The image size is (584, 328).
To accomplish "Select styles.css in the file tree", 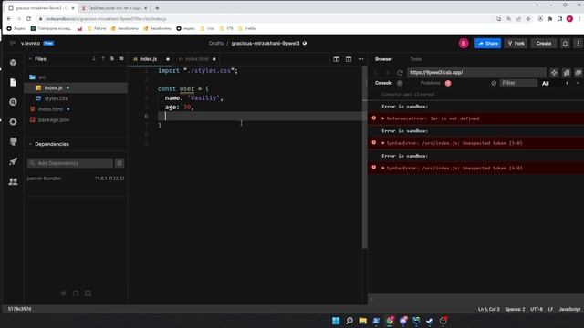I will pos(76,98).
